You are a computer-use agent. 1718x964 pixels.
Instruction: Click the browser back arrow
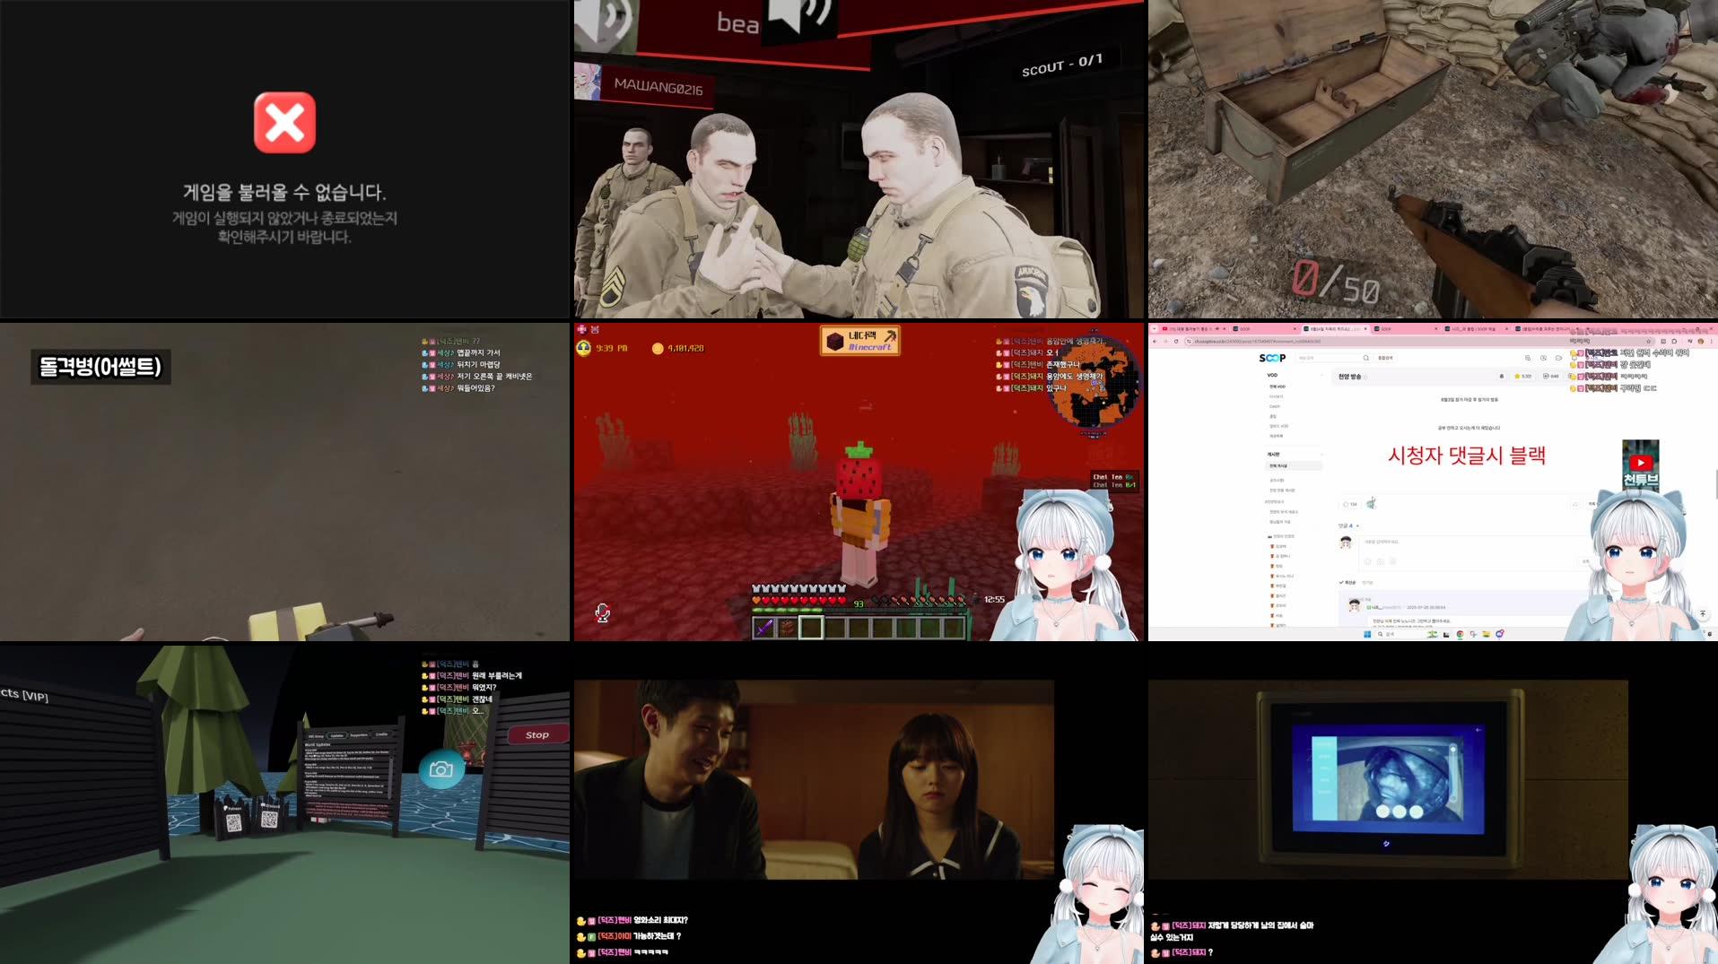pyautogui.click(x=1155, y=341)
